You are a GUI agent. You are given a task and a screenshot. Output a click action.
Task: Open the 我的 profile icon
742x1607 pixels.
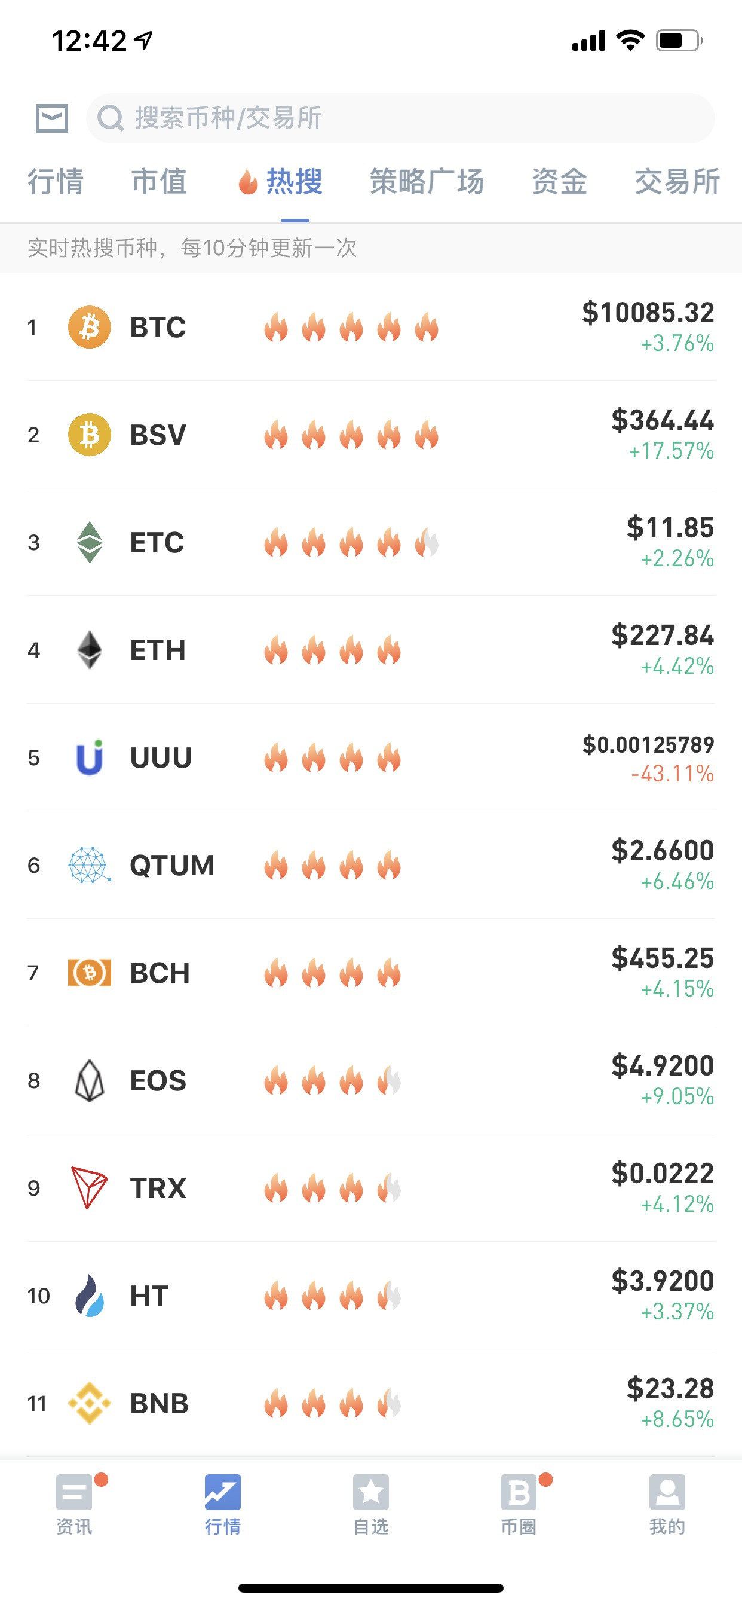[667, 1492]
